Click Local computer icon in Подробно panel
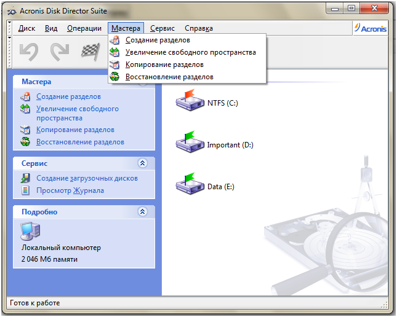 pos(30,231)
